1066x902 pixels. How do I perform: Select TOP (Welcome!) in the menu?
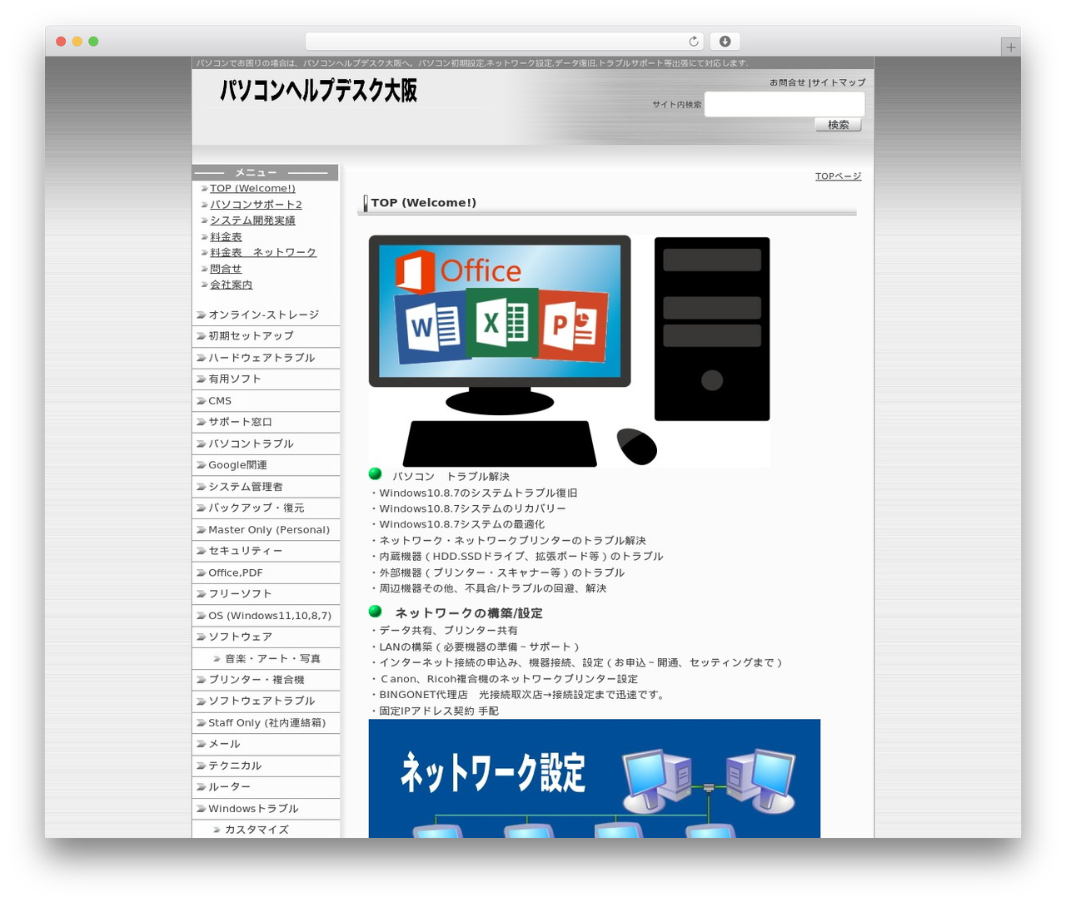(252, 189)
